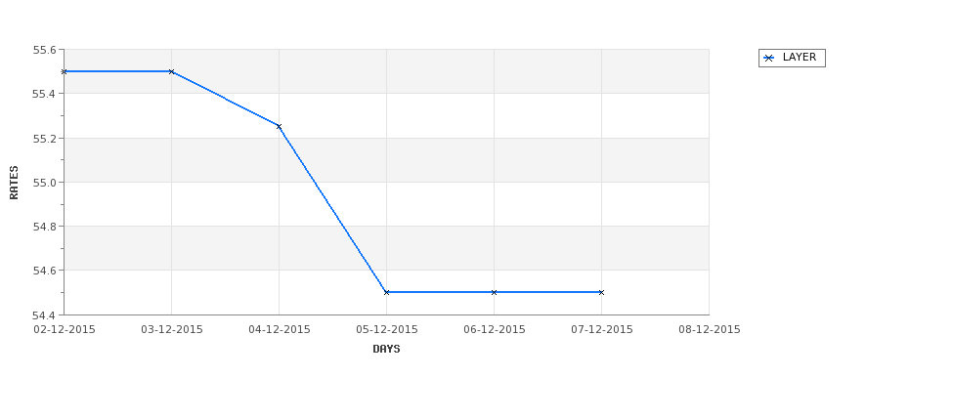The height and width of the screenshot is (419, 953).
Task: Click the 03-12-2015 x-axis label
Action: pos(171,330)
